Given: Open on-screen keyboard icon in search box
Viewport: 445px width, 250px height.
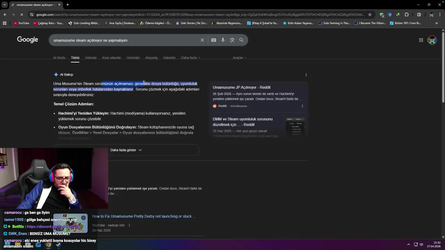Looking at the screenshot, I should click(x=214, y=40).
